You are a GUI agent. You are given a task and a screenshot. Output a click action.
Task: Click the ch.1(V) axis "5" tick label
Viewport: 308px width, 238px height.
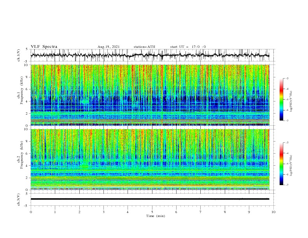(x=27, y=49)
